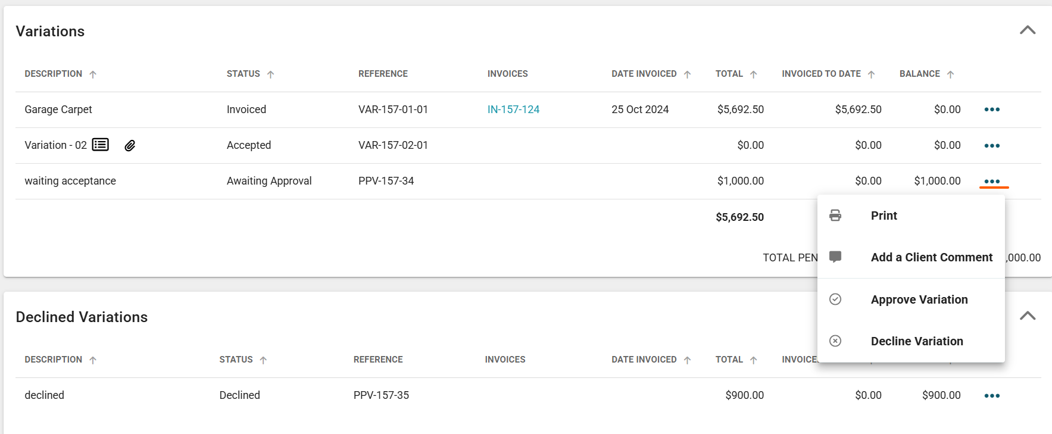
Task: Open the three-dot menu for Variation - 02
Action: [992, 145]
